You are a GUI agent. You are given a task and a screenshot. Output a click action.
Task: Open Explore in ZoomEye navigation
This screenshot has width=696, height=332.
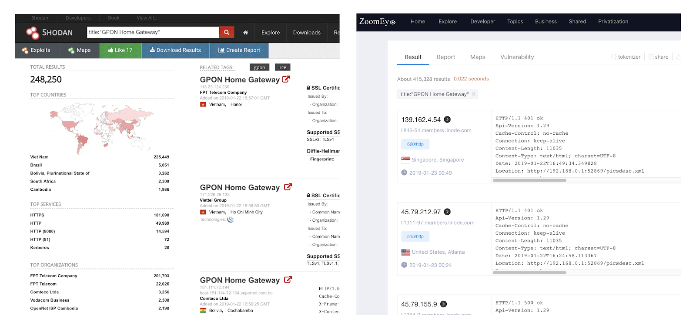(x=448, y=21)
